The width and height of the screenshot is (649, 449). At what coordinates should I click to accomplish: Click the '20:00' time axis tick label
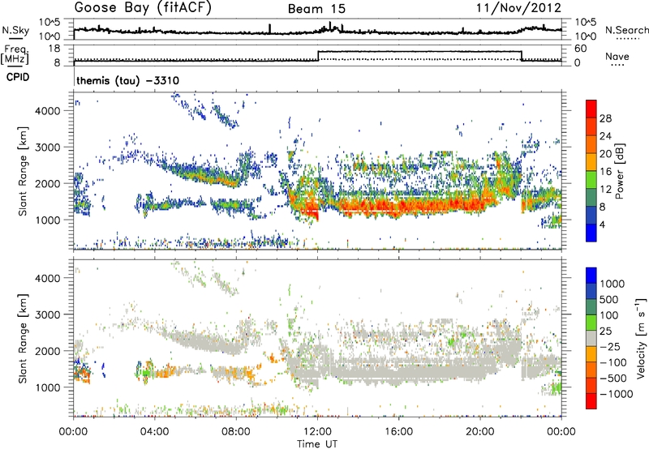(479, 432)
